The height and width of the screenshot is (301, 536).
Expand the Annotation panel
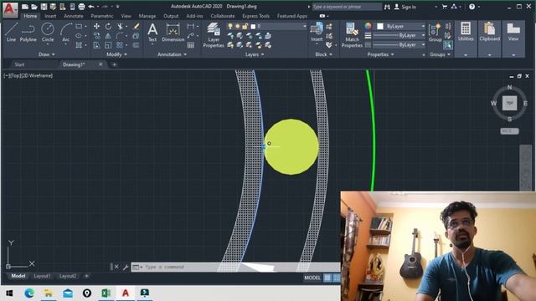coord(172,54)
